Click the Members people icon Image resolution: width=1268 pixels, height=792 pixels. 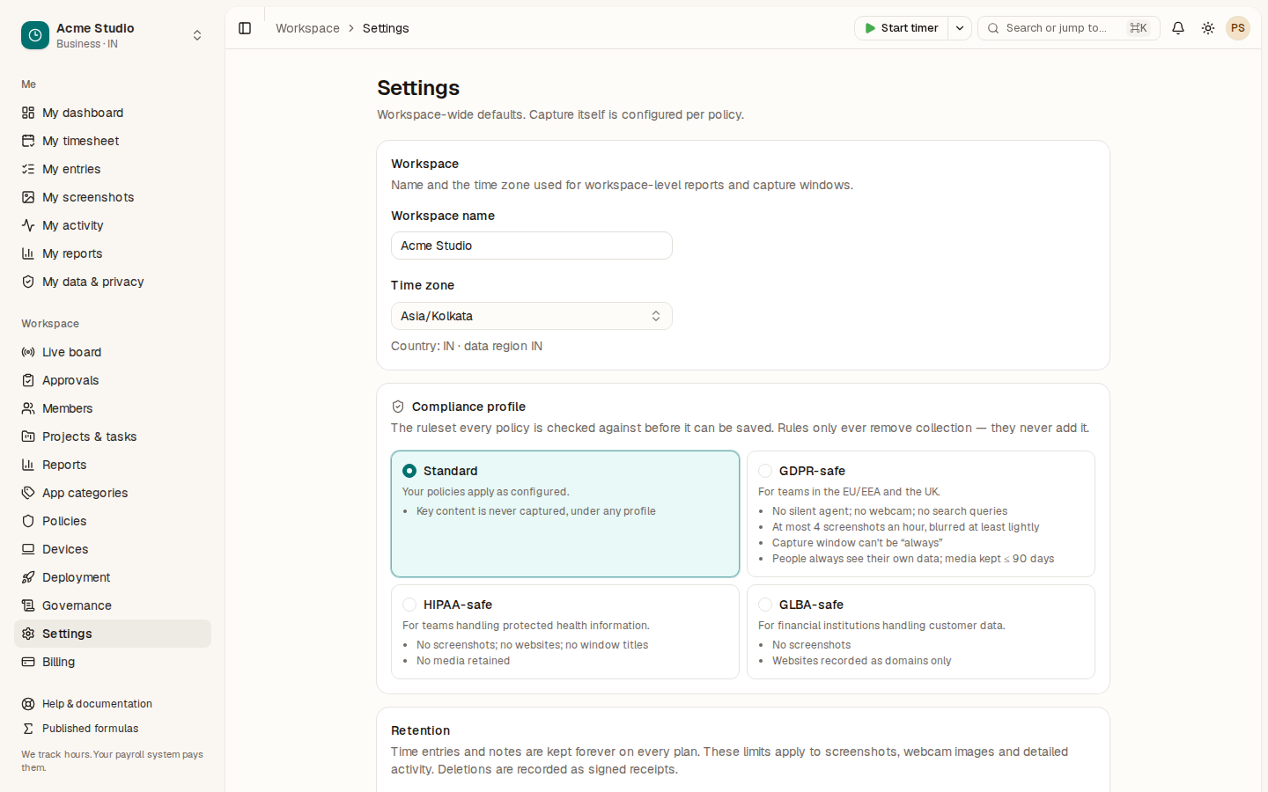(28, 408)
